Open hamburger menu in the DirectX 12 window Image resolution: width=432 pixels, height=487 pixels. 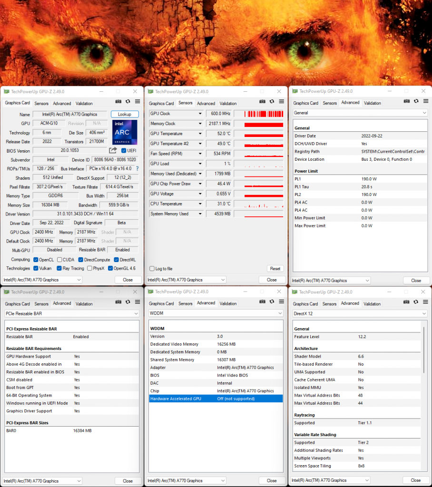[425, 302]
